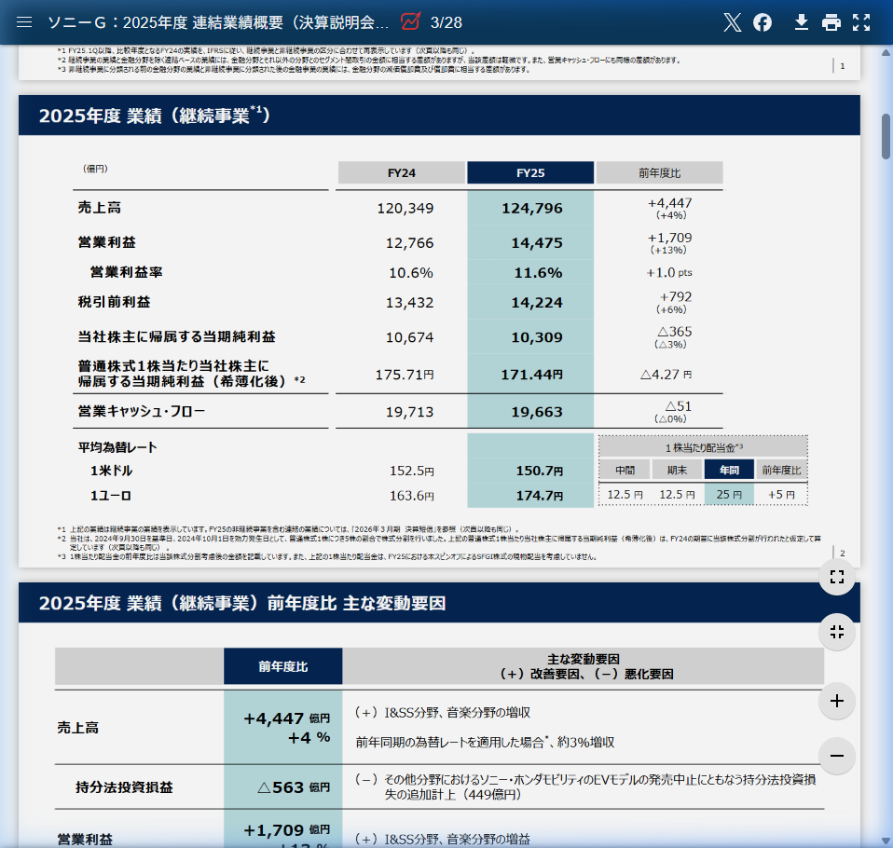893x848 pixels.
Task: Select the FY25 column header
Action: (530, 172)
